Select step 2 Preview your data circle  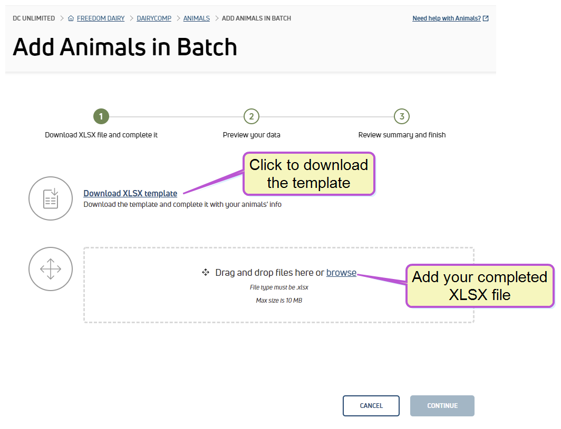252,116
